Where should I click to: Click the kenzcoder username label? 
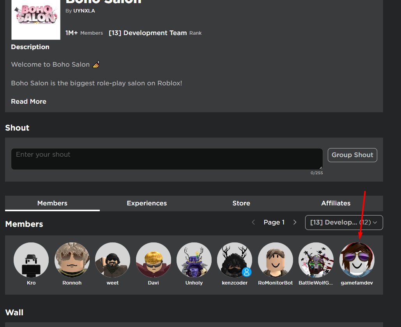click(x=235, y=283)
